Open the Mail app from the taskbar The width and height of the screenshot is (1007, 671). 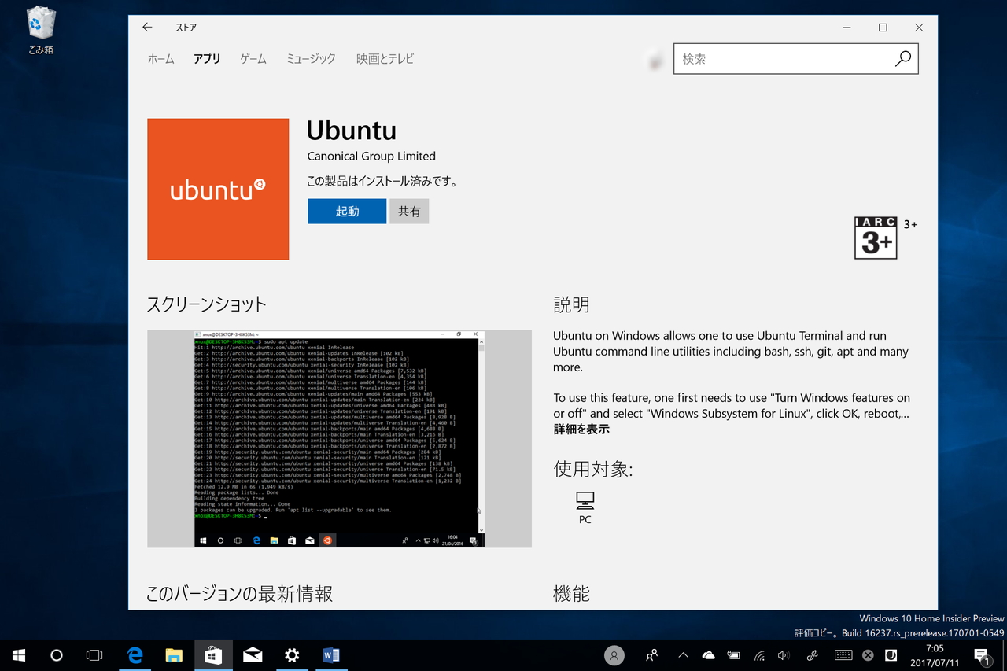(x=253, y=654)
